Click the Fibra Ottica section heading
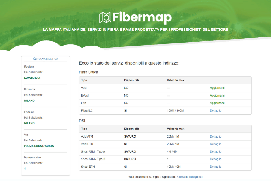The height and width of the screenshot is (181, 271). click(88, 72)
